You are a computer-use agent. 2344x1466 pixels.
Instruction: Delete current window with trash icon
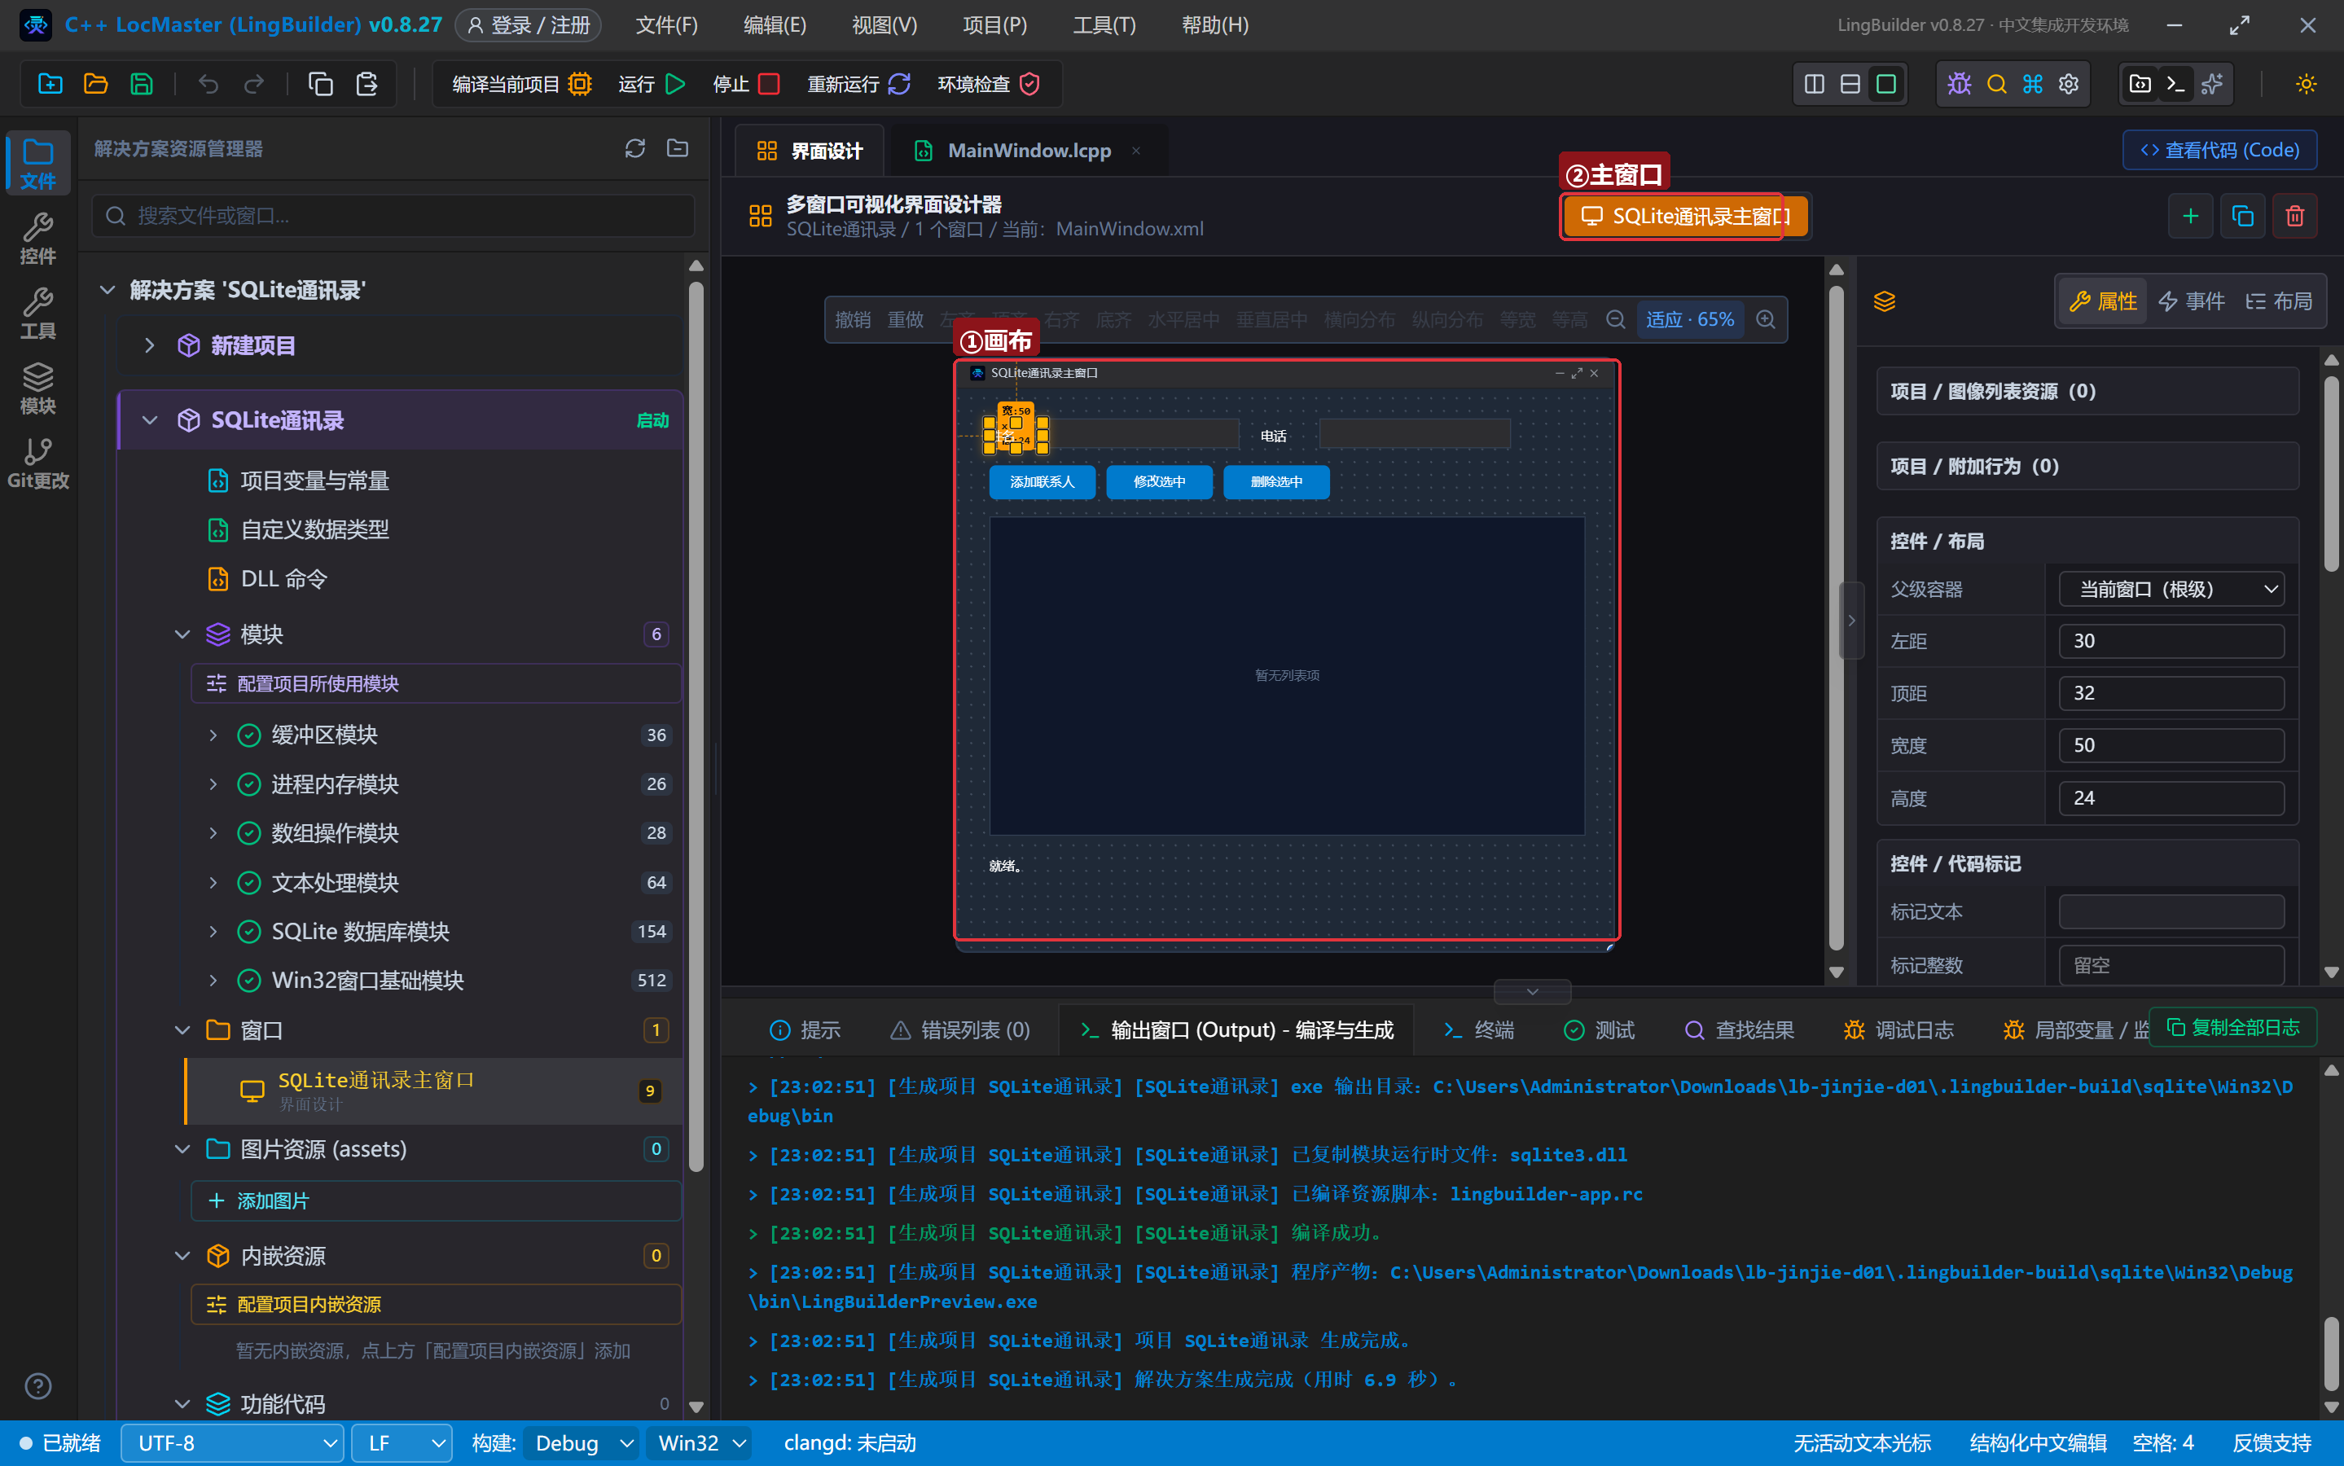2294,215
